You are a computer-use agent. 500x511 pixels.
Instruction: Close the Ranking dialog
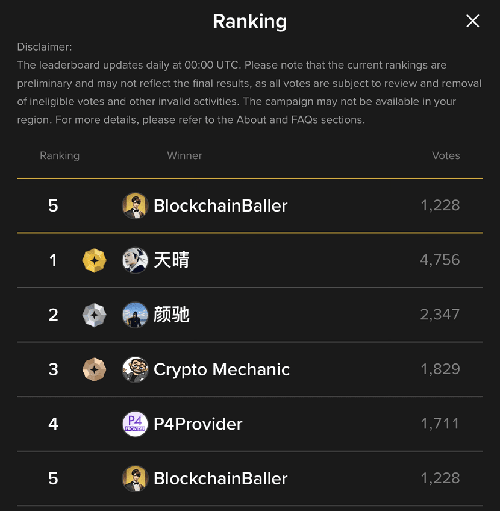tap(472, 21)
